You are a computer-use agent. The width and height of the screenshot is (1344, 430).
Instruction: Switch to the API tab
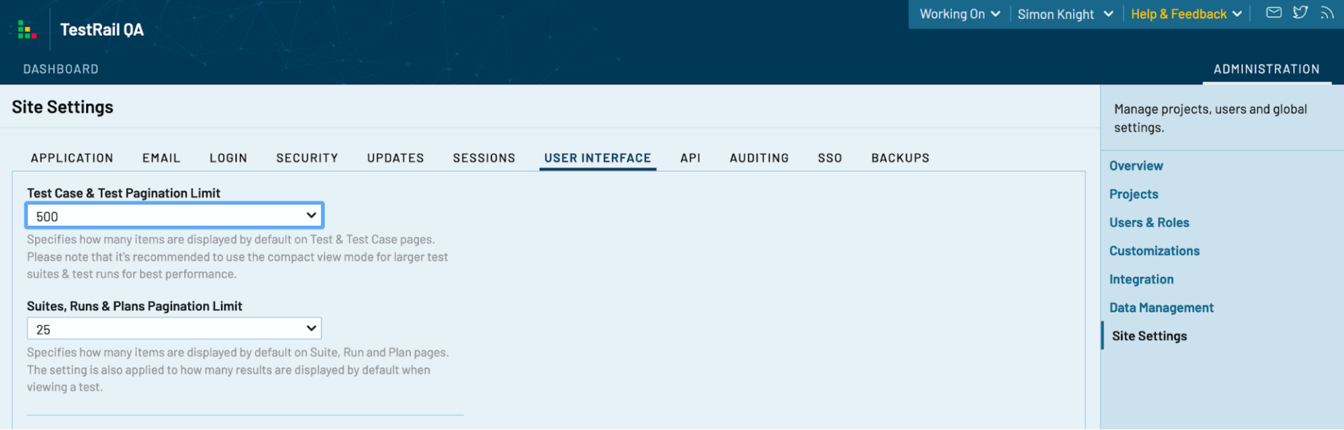click(690, 158)
